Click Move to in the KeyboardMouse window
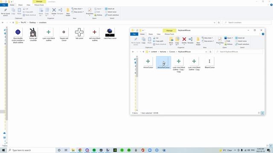This screenshot has height=153, width=273. [171, 41]
